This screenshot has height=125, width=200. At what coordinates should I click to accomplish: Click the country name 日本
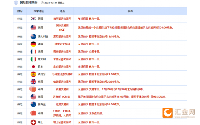coord(40,67)
